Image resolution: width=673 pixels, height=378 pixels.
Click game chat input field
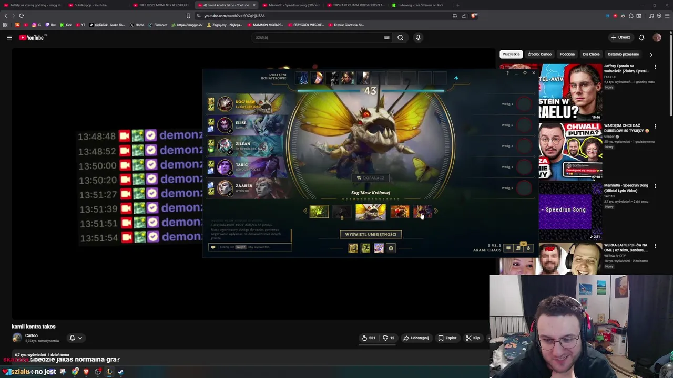[250, 247]
